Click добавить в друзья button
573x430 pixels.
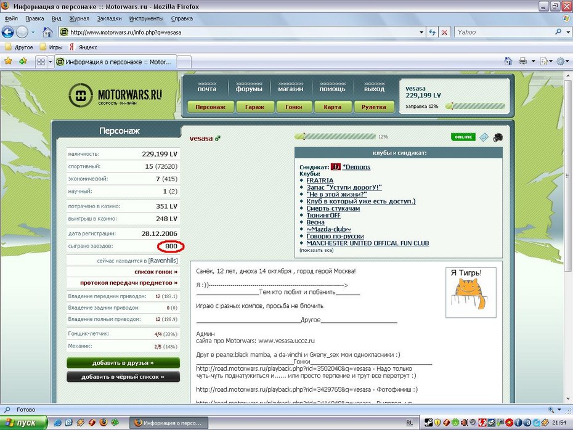coord(123,363)
